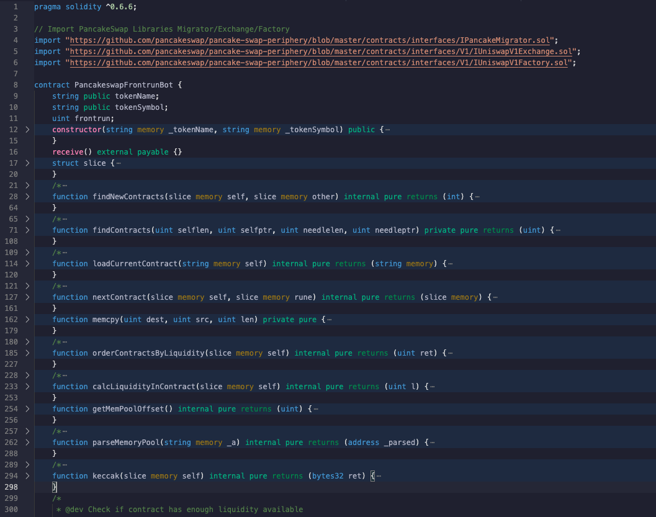Click the tokenSymbol variable declaration

click(110, 107)
